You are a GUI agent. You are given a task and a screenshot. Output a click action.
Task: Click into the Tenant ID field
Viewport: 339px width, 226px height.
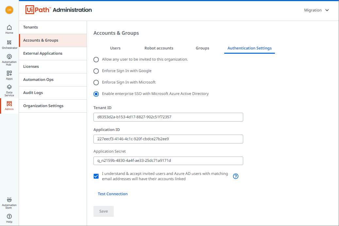pos(168,117)
